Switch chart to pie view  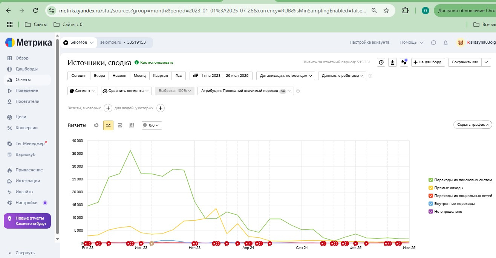click(x=96, y=125)
